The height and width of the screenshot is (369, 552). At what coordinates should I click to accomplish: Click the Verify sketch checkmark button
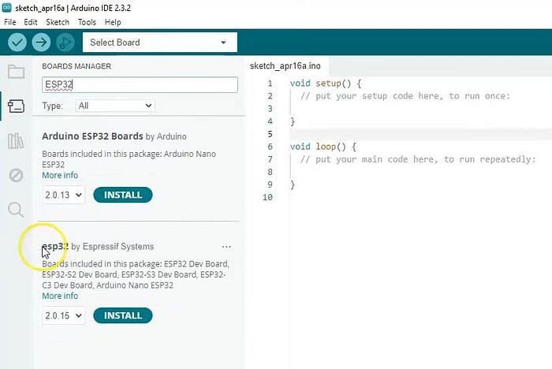[17, 43]
